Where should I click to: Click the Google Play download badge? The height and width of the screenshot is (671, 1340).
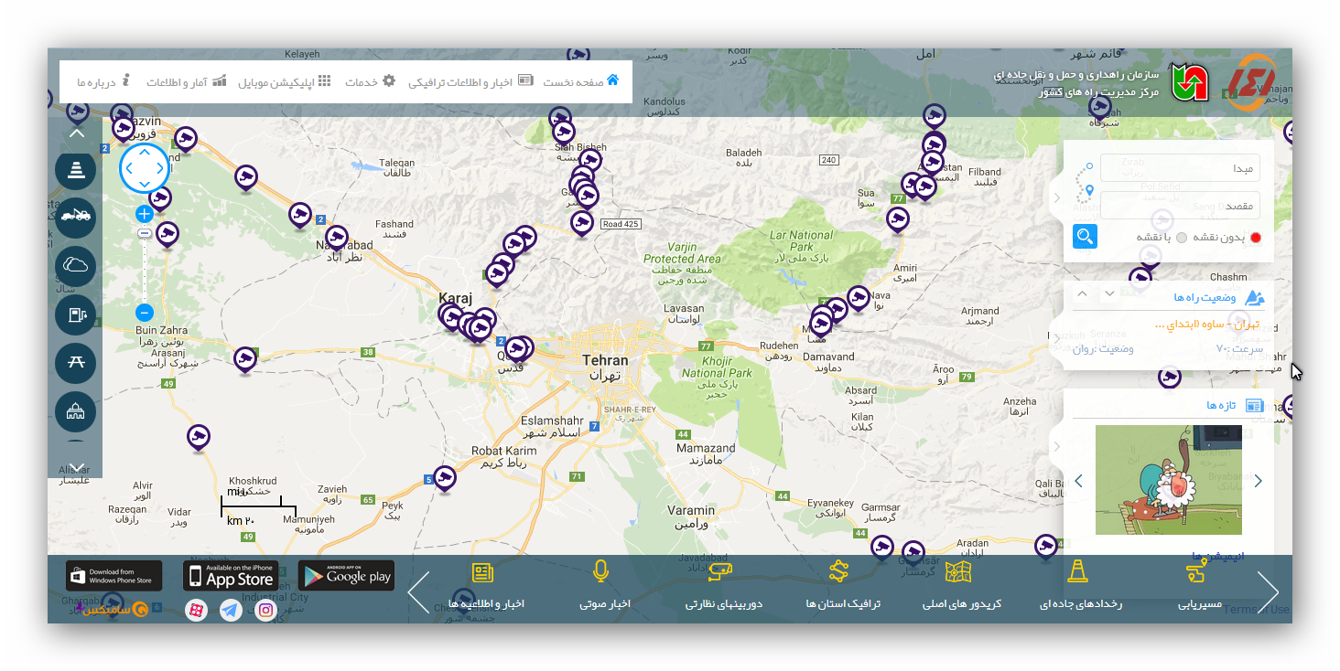(x=346, y=576)
